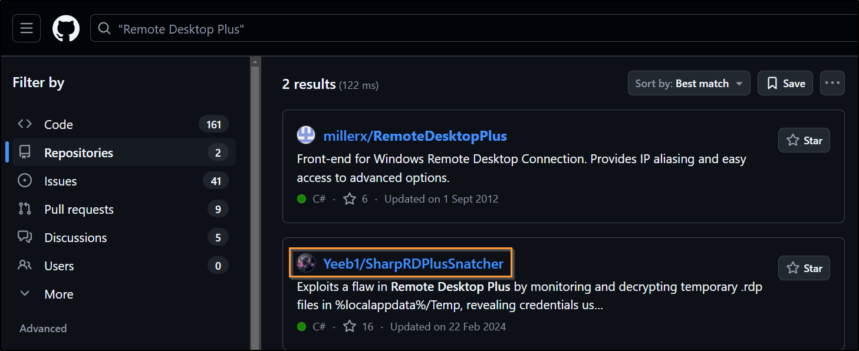Open Yeeb1/SharpRDPlusSnatcher repository link
The height and width of the screenshot is (351, 859).
tap(413, 263)
